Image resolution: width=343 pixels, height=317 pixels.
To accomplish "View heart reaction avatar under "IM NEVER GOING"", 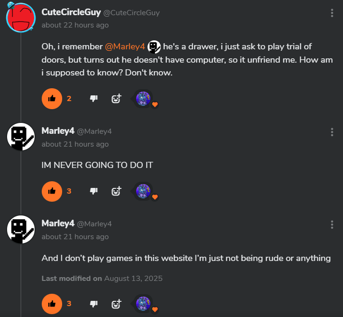I will 143,191.
